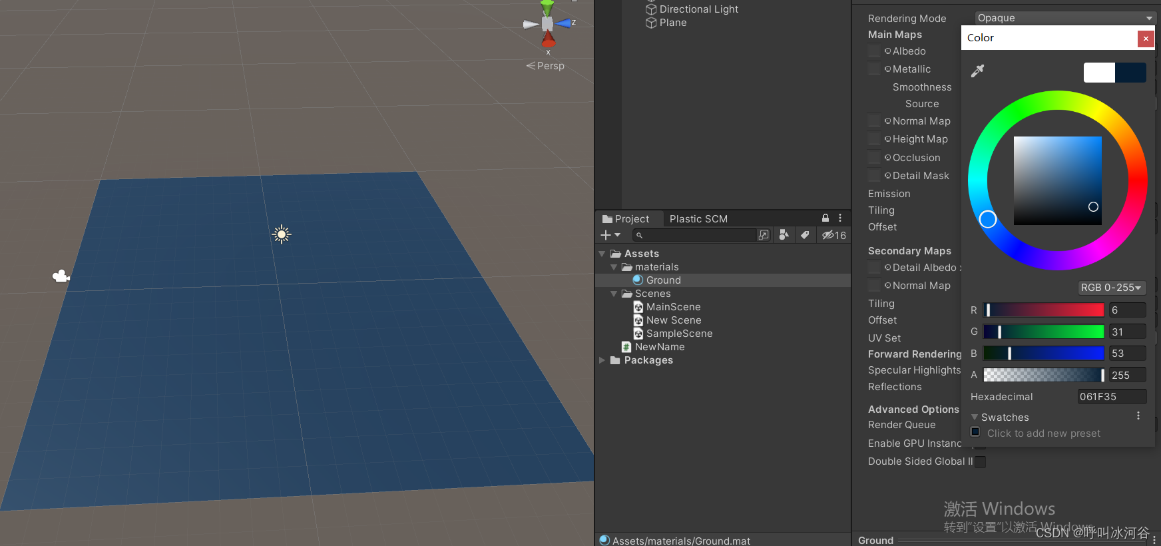Screen dimensions: 1161x546
Task: Select Plane object in Hierarchy
Action: 673,23
